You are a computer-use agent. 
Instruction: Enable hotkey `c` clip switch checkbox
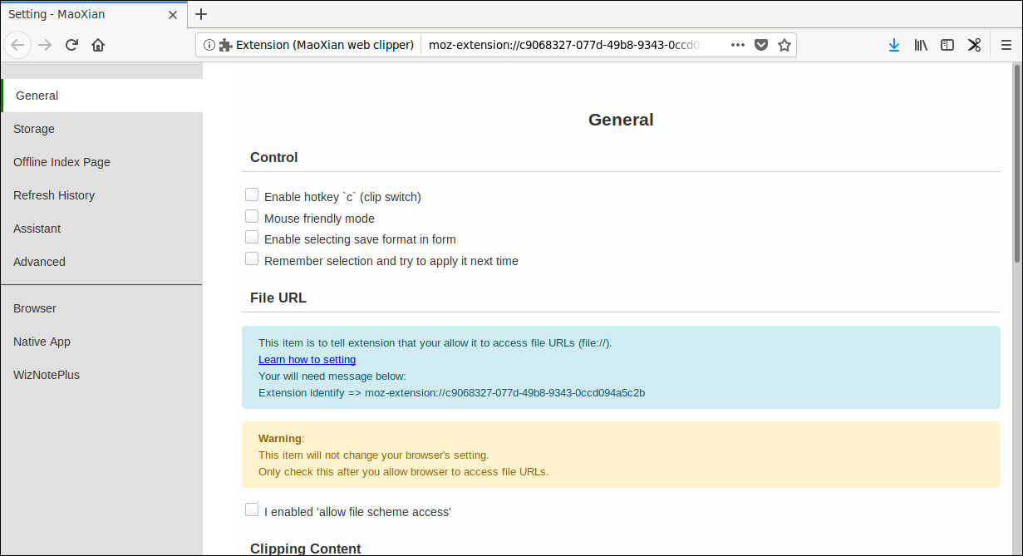(x=252, y=195)
